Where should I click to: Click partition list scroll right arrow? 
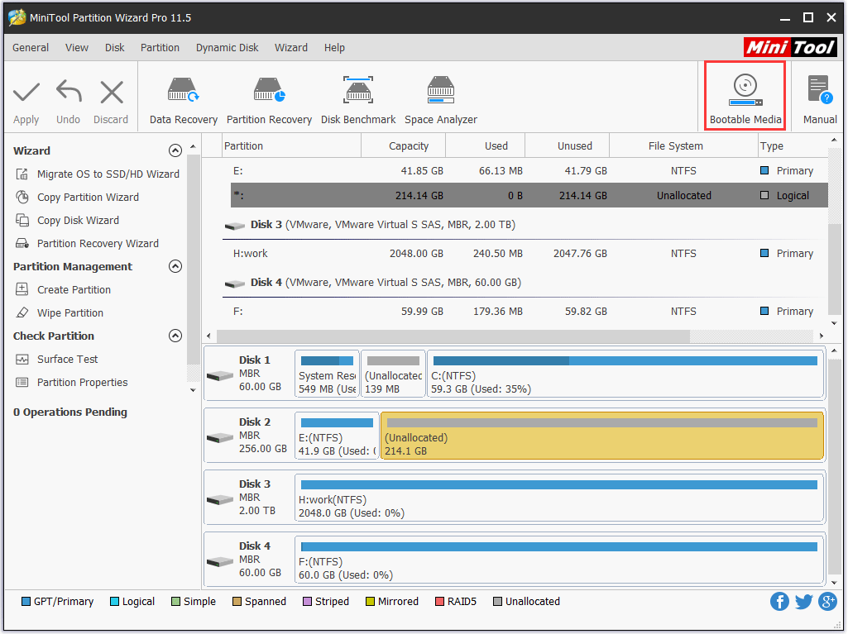click(x=821, y=336)
